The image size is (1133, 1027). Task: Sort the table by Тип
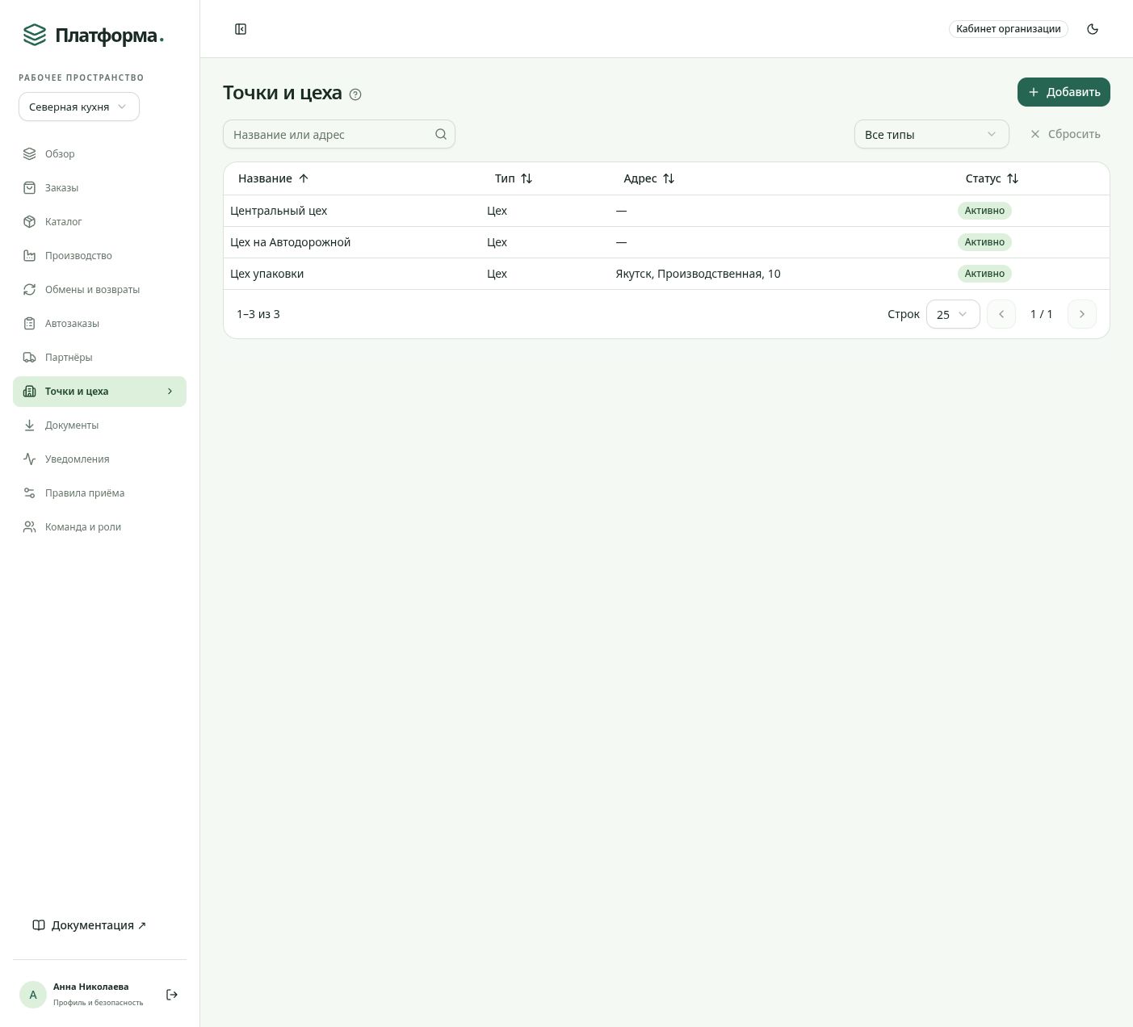[514, 178]
